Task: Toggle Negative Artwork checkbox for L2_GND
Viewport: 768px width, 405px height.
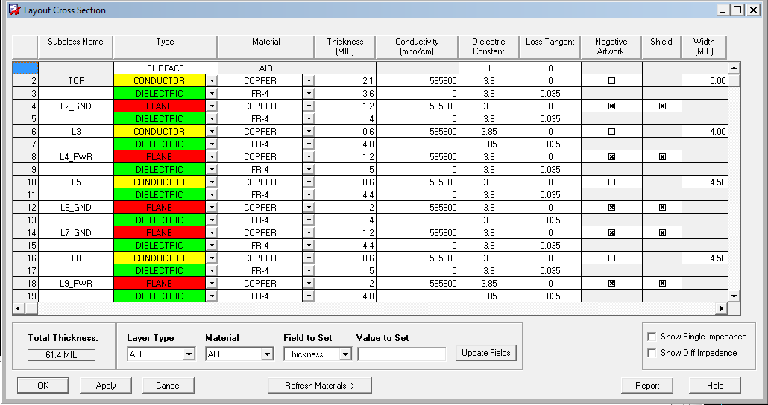Action: pos(611,106)
